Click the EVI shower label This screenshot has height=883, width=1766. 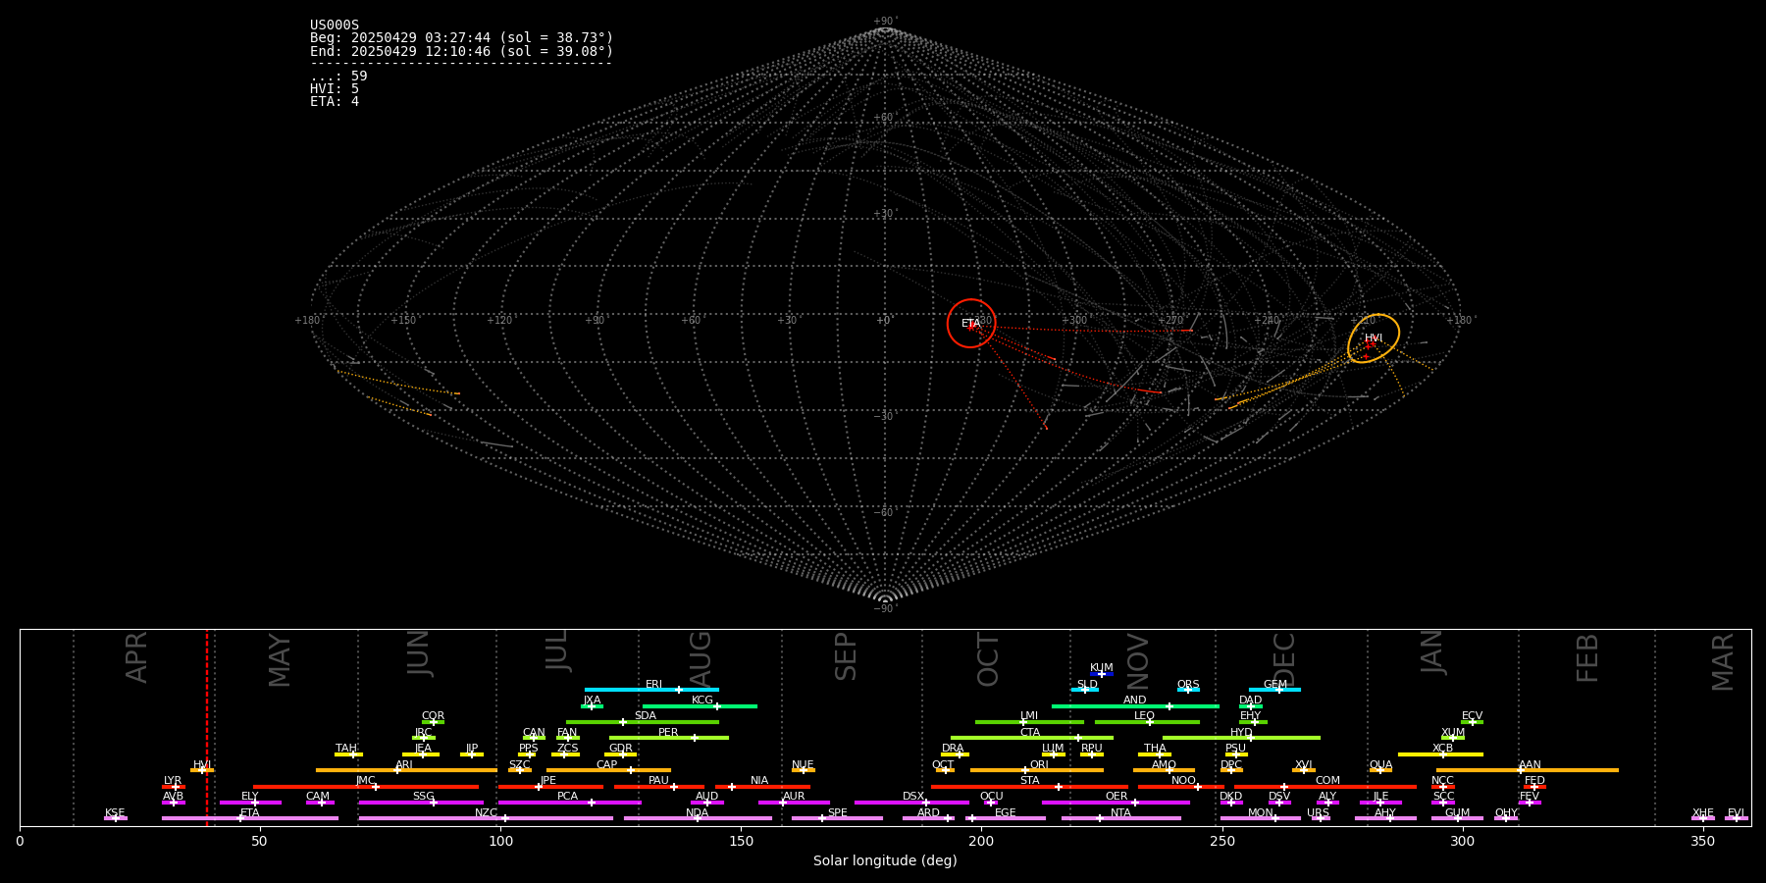tap(1736, 812)
